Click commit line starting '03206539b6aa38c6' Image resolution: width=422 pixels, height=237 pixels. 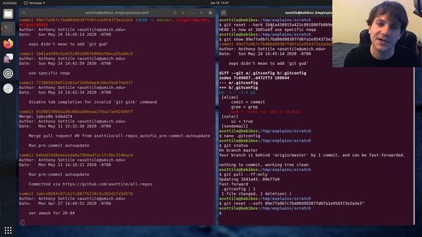(76, 112)
